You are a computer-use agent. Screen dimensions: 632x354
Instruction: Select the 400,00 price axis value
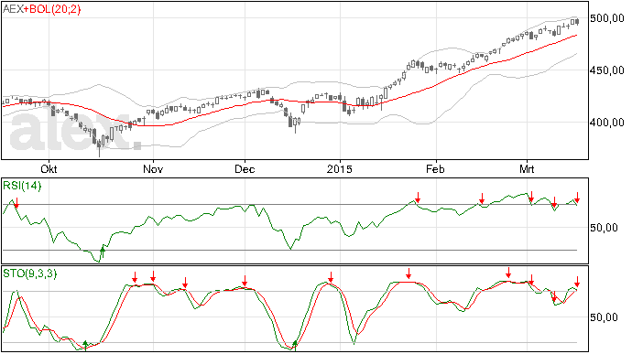[607, 122]
